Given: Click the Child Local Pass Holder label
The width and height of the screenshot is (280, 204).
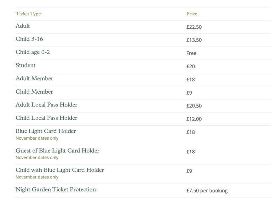Looking at the screenshot, I should pyautogui.click(x=47, y=118).
